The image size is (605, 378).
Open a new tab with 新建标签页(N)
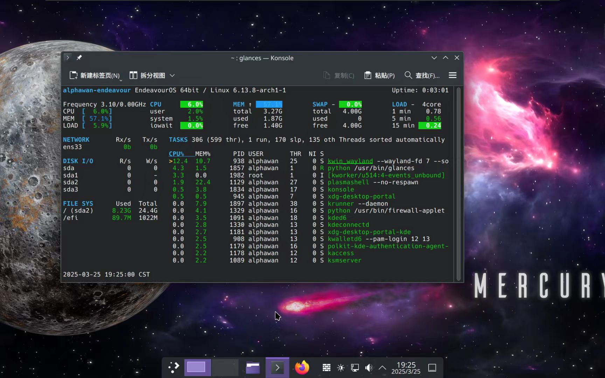[95, 76]
